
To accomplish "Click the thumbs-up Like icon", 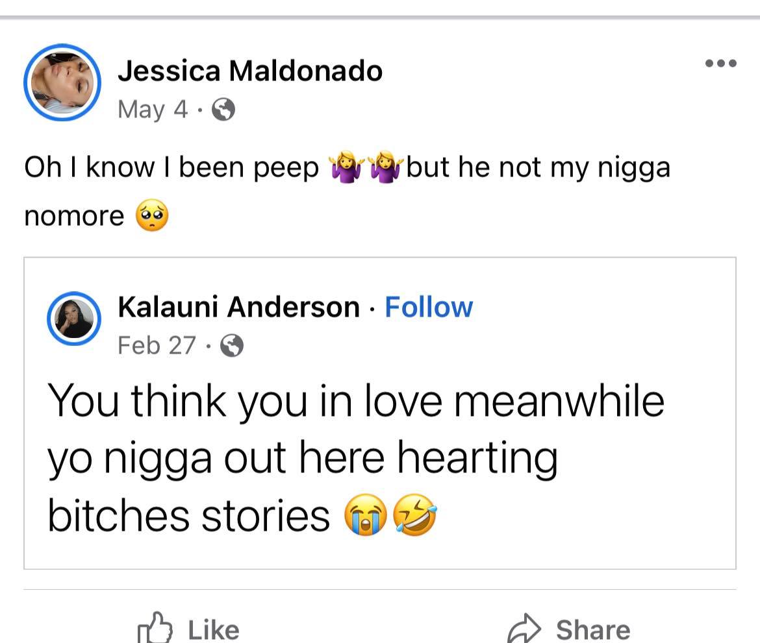I will pyautogui.click(x=156, y=627).
